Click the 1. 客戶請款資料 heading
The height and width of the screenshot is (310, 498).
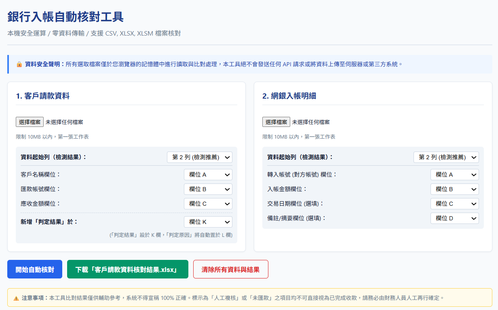point(43,96)
